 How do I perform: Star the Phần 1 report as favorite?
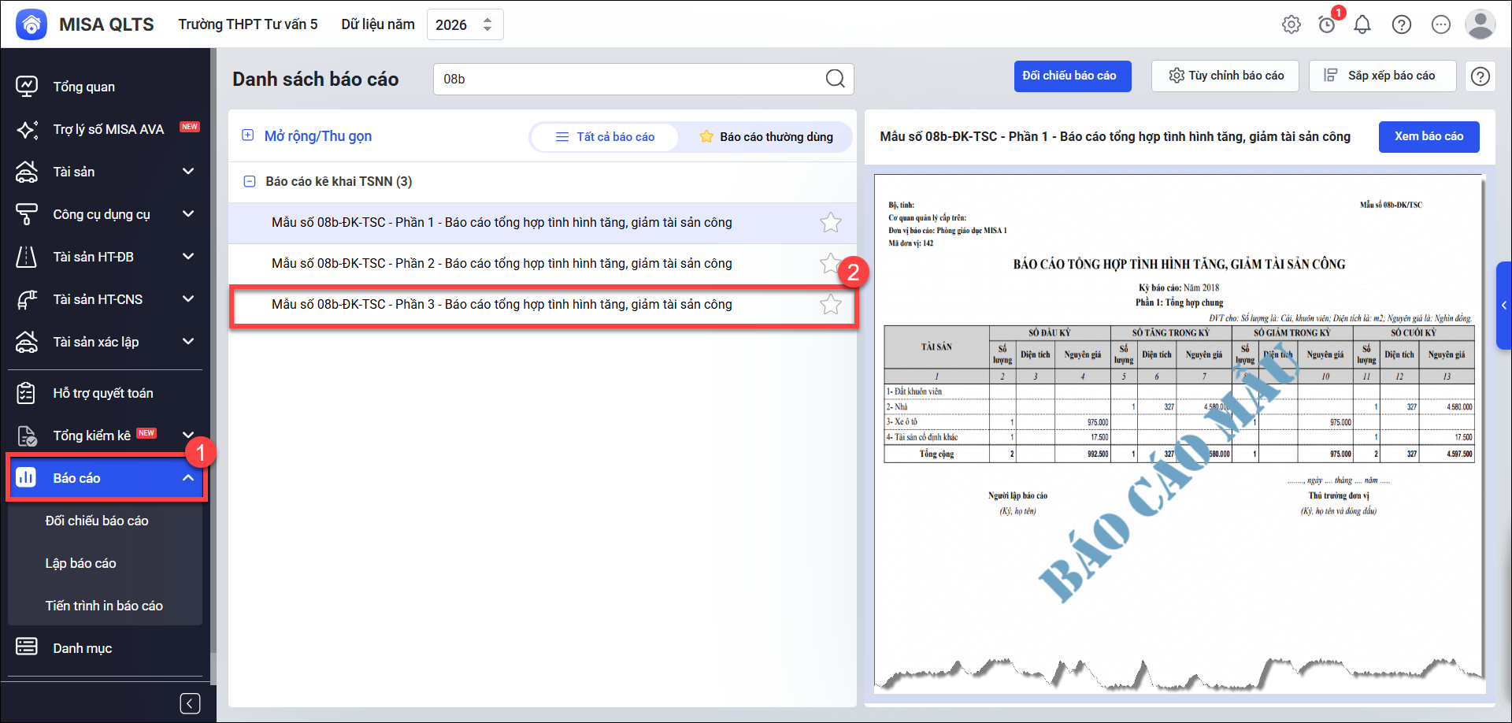[x=830, y=223]
